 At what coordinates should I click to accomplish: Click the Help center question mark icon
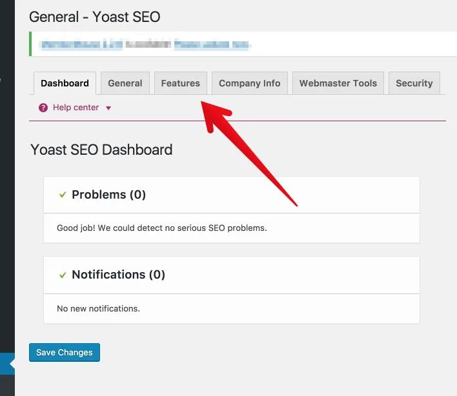point(43,108)
